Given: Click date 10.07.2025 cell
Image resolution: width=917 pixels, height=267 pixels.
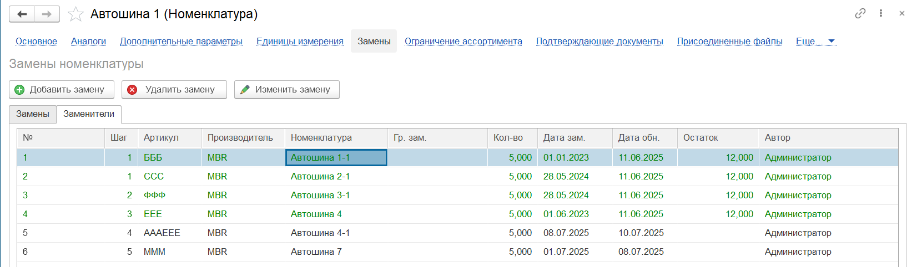Looking at the screenshot, I should click(x=645, y=233).
